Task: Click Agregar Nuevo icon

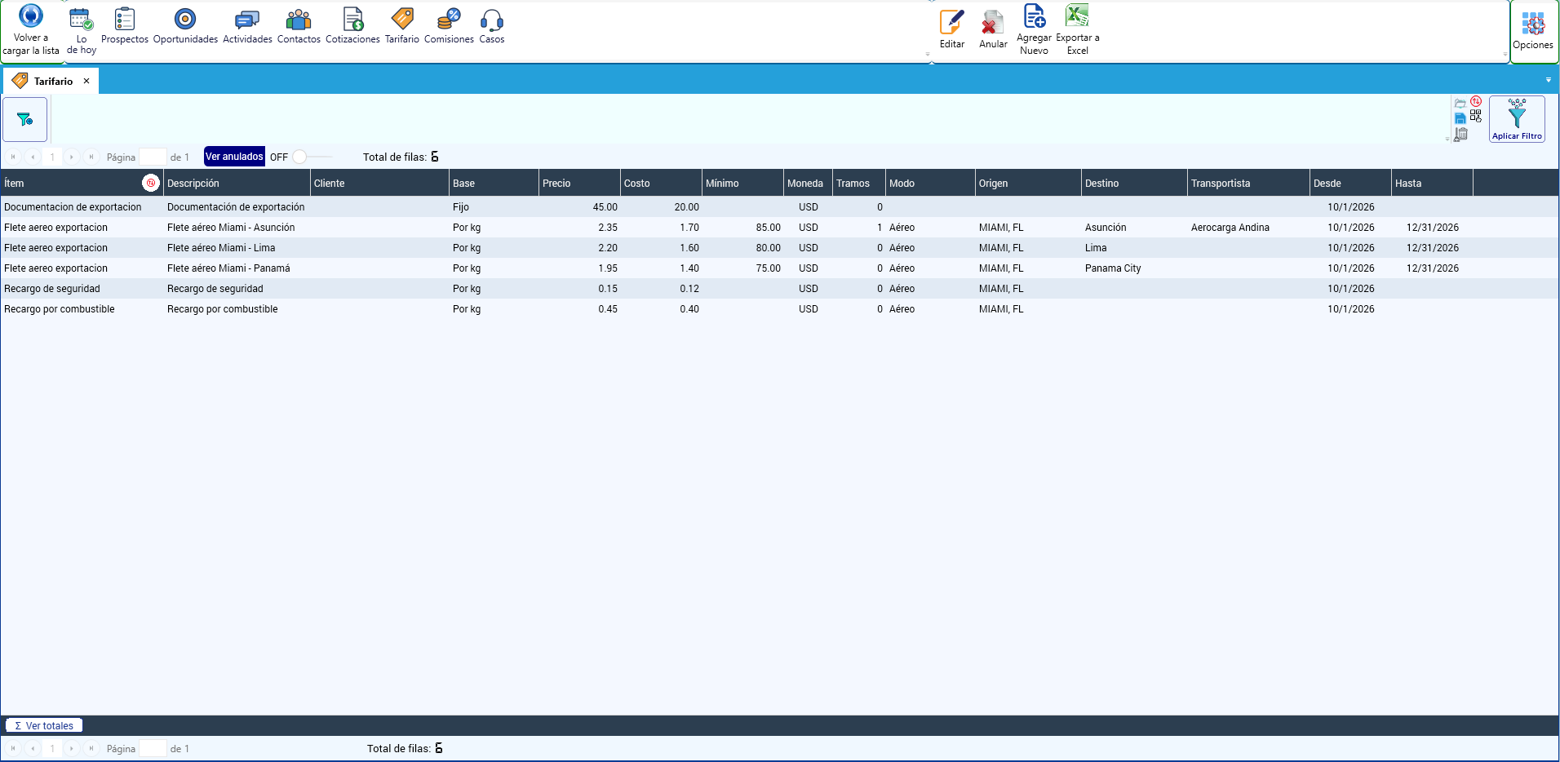Action: click(1035, 29)
